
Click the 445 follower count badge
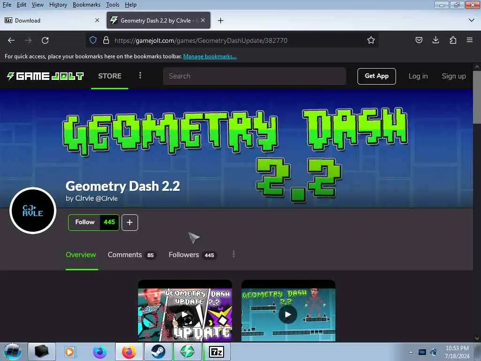click(109, 222)
